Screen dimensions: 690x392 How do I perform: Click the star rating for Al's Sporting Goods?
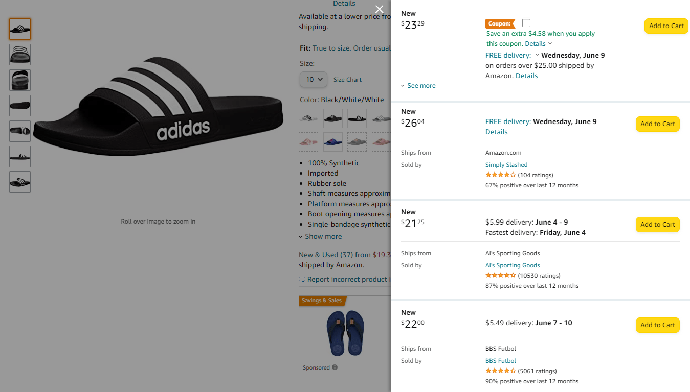coord(500,275)
